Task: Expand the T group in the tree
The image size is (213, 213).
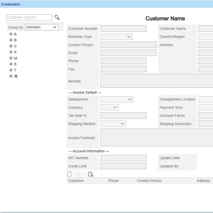Action: [x=11, y=70]
